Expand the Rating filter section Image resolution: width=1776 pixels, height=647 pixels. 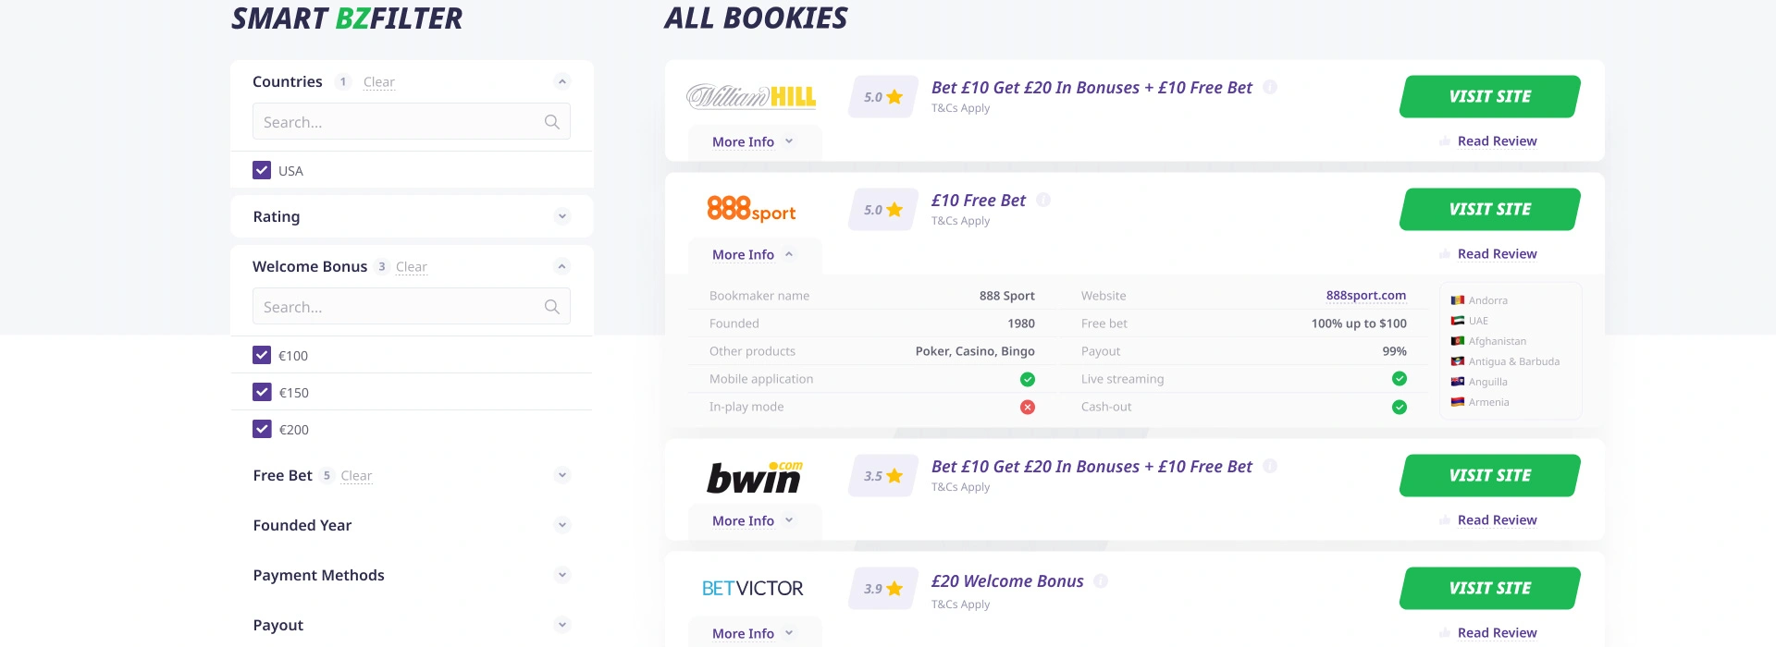[x=561, y=216]
